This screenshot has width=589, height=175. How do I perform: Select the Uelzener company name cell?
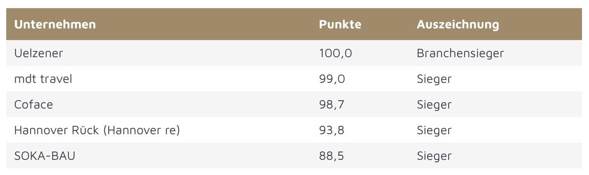[39, 53]
